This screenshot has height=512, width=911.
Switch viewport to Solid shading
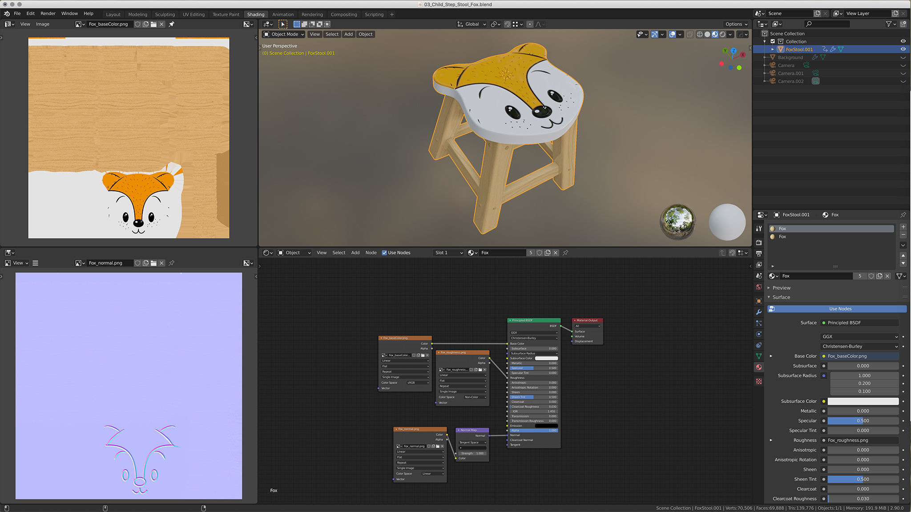(707, 34)
